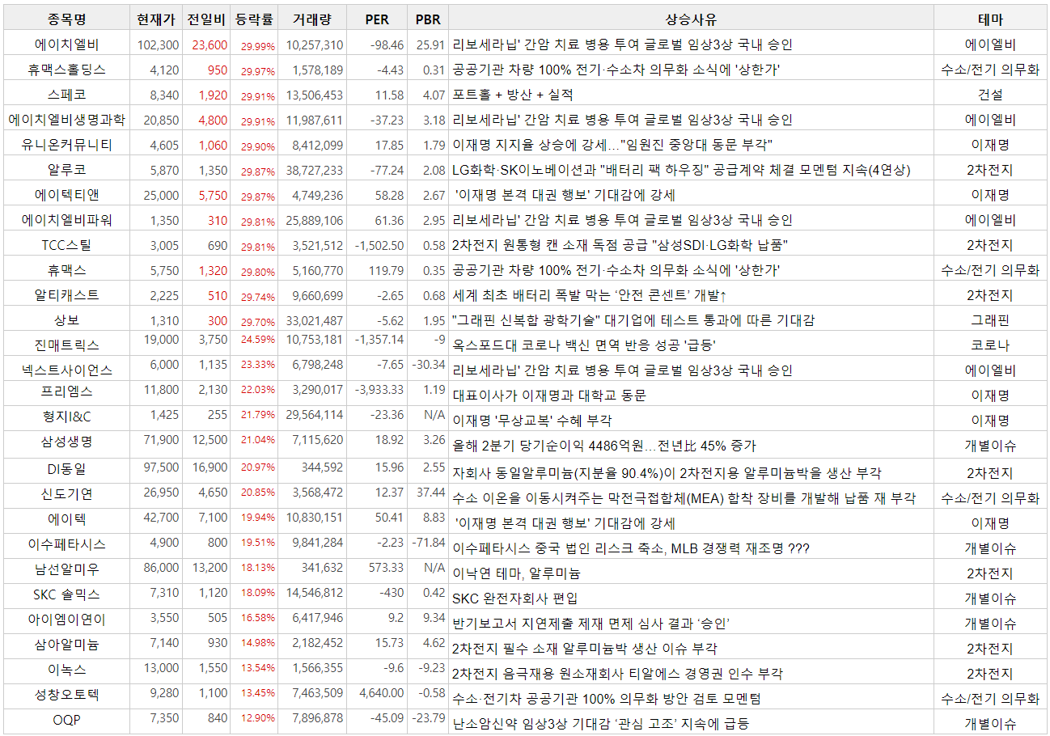Click reason starting '옥스포드대 코로나 백신'

click(x=584, y=345)
